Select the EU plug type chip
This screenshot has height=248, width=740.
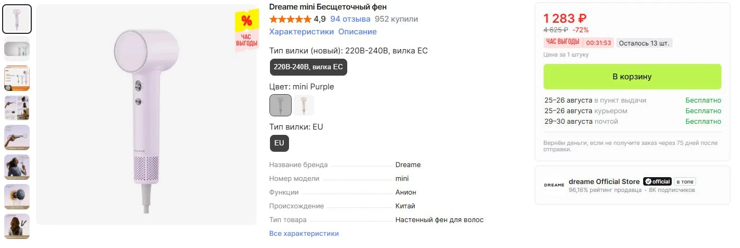[x=279, y=143]
